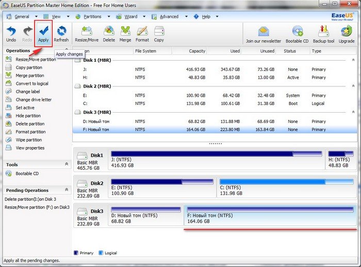Image resolution: width=361 pixels, height=267 pixels.
Task: Sort by Status column header
Action: click(293, 51)
